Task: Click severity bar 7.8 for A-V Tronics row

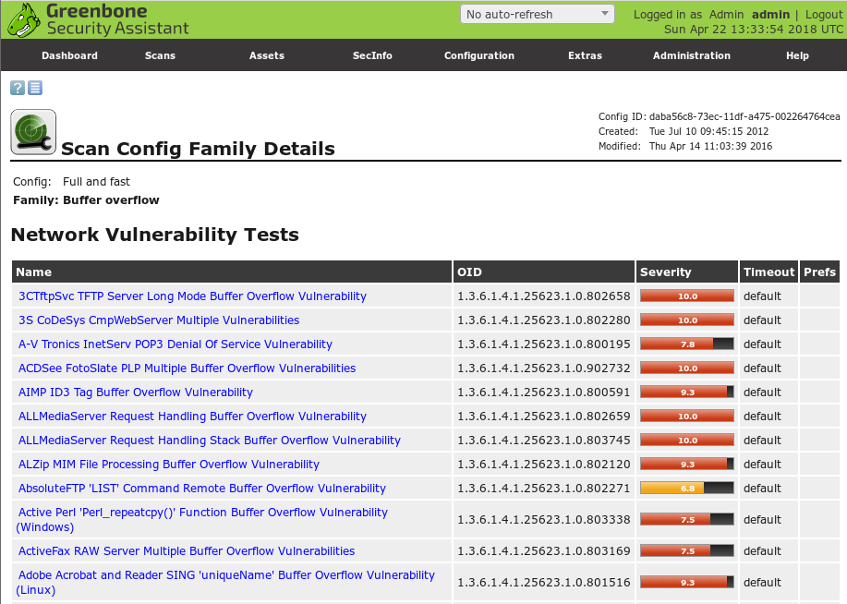Action: point(687,344)
